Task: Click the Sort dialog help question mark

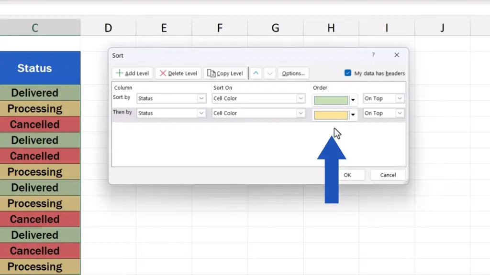Action: point(373,55)
